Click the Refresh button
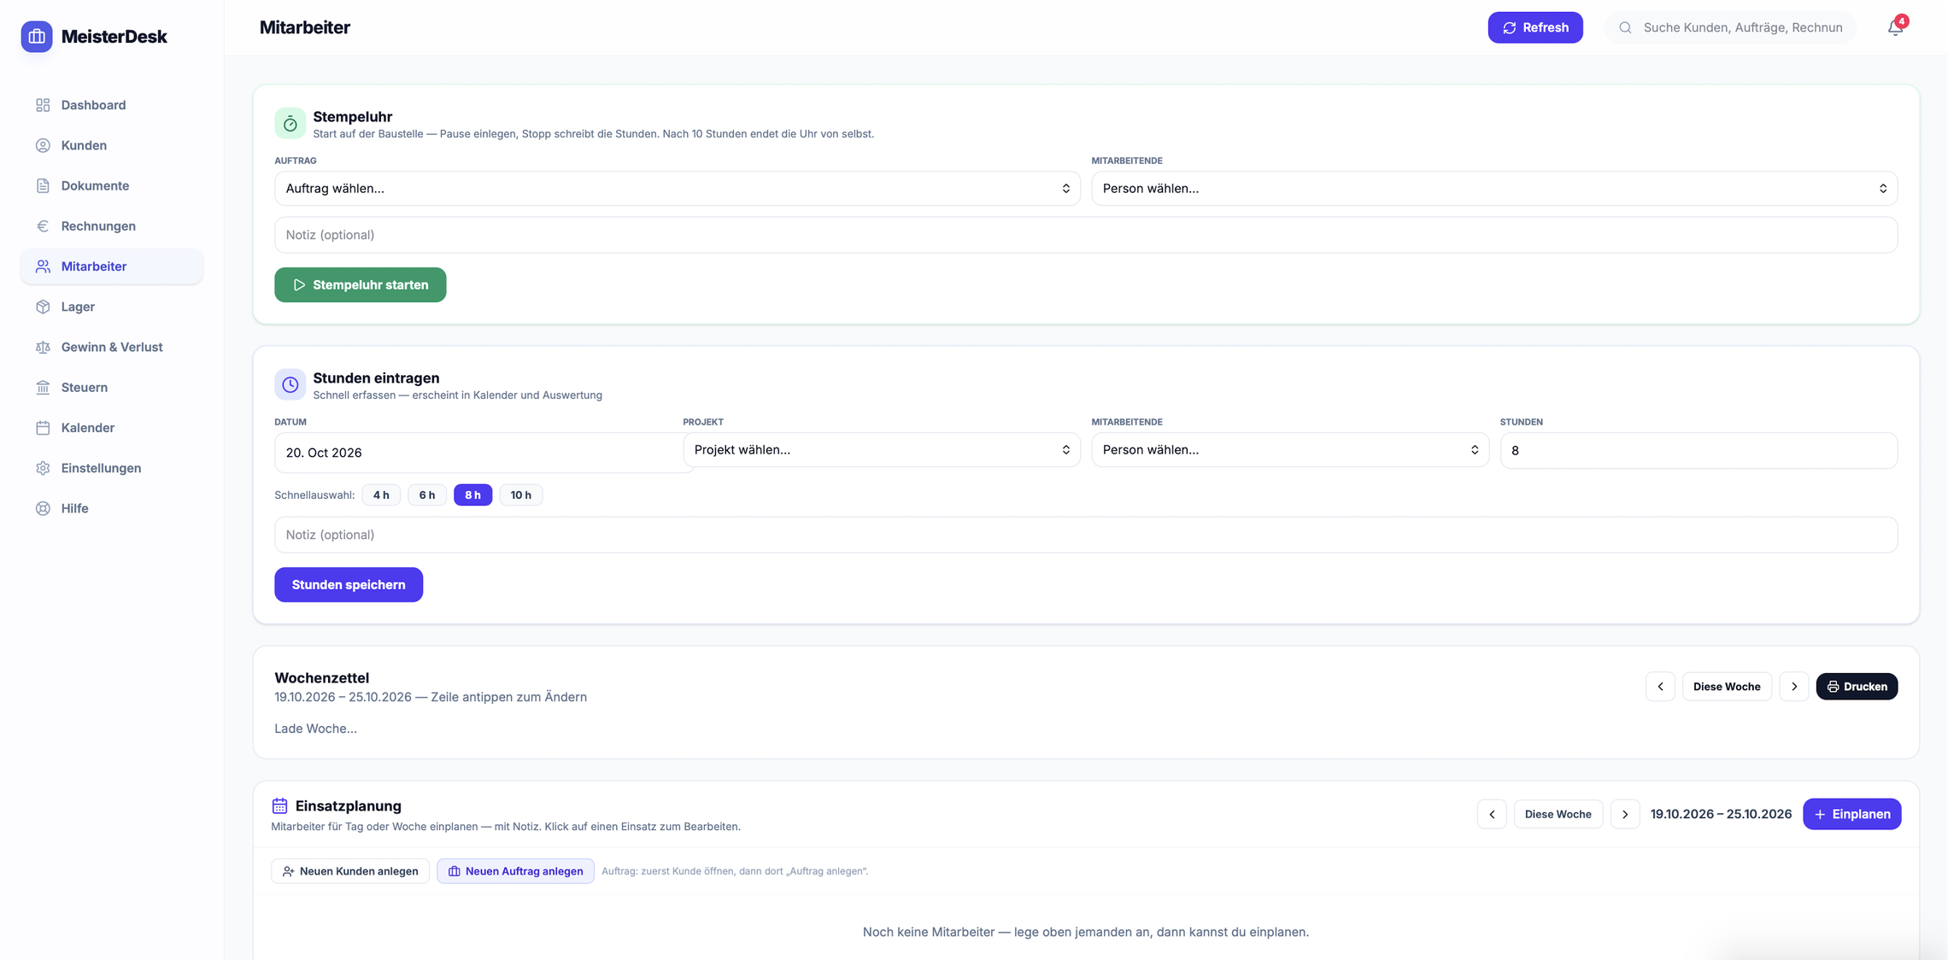The image size is (1948, 960). pyautogui.click(x=1535, y=27)
